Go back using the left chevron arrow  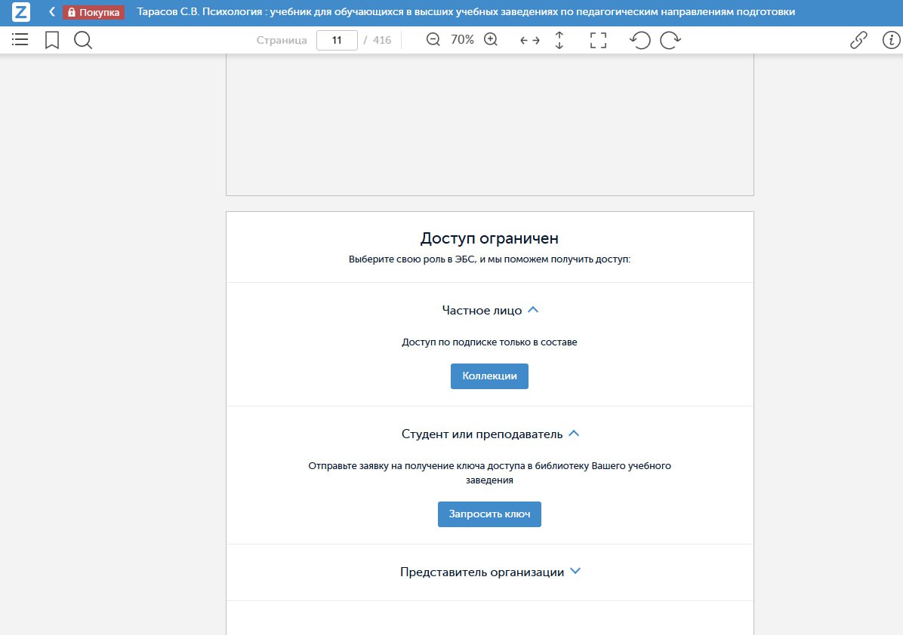(51, 12)
